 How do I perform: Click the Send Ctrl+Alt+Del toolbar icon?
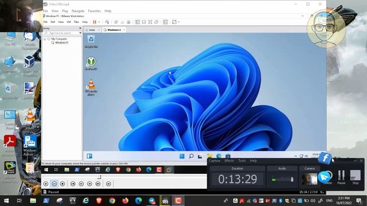107,22
